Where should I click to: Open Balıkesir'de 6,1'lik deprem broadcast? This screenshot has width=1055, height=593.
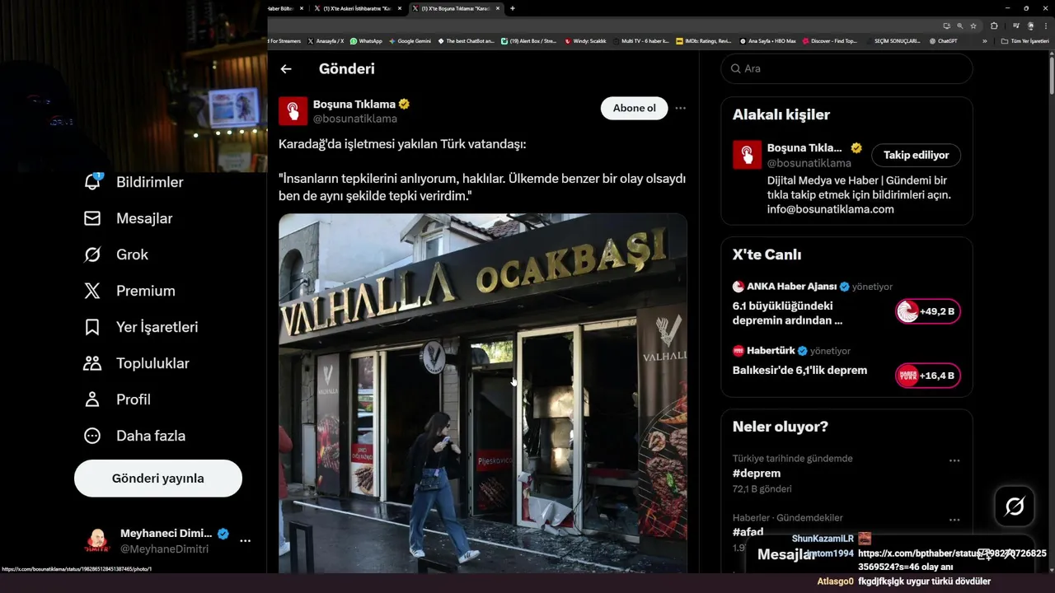click(799, 371)
